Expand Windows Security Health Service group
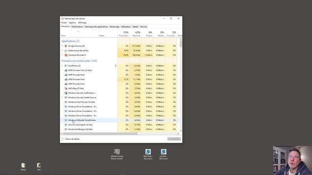Image resolution: width=312 pixels, height=175 pixels. [x=62, y=98]
